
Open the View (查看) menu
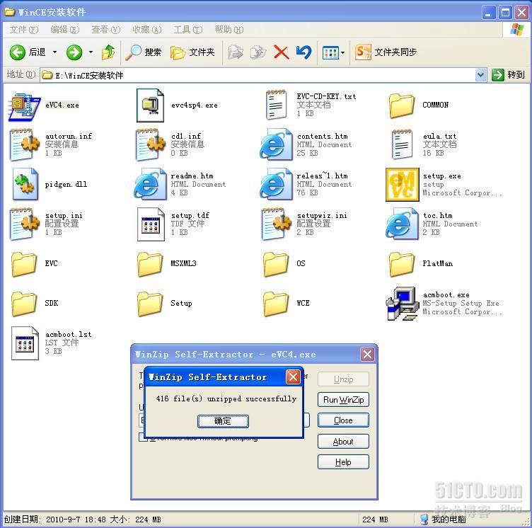pos(106,30)
